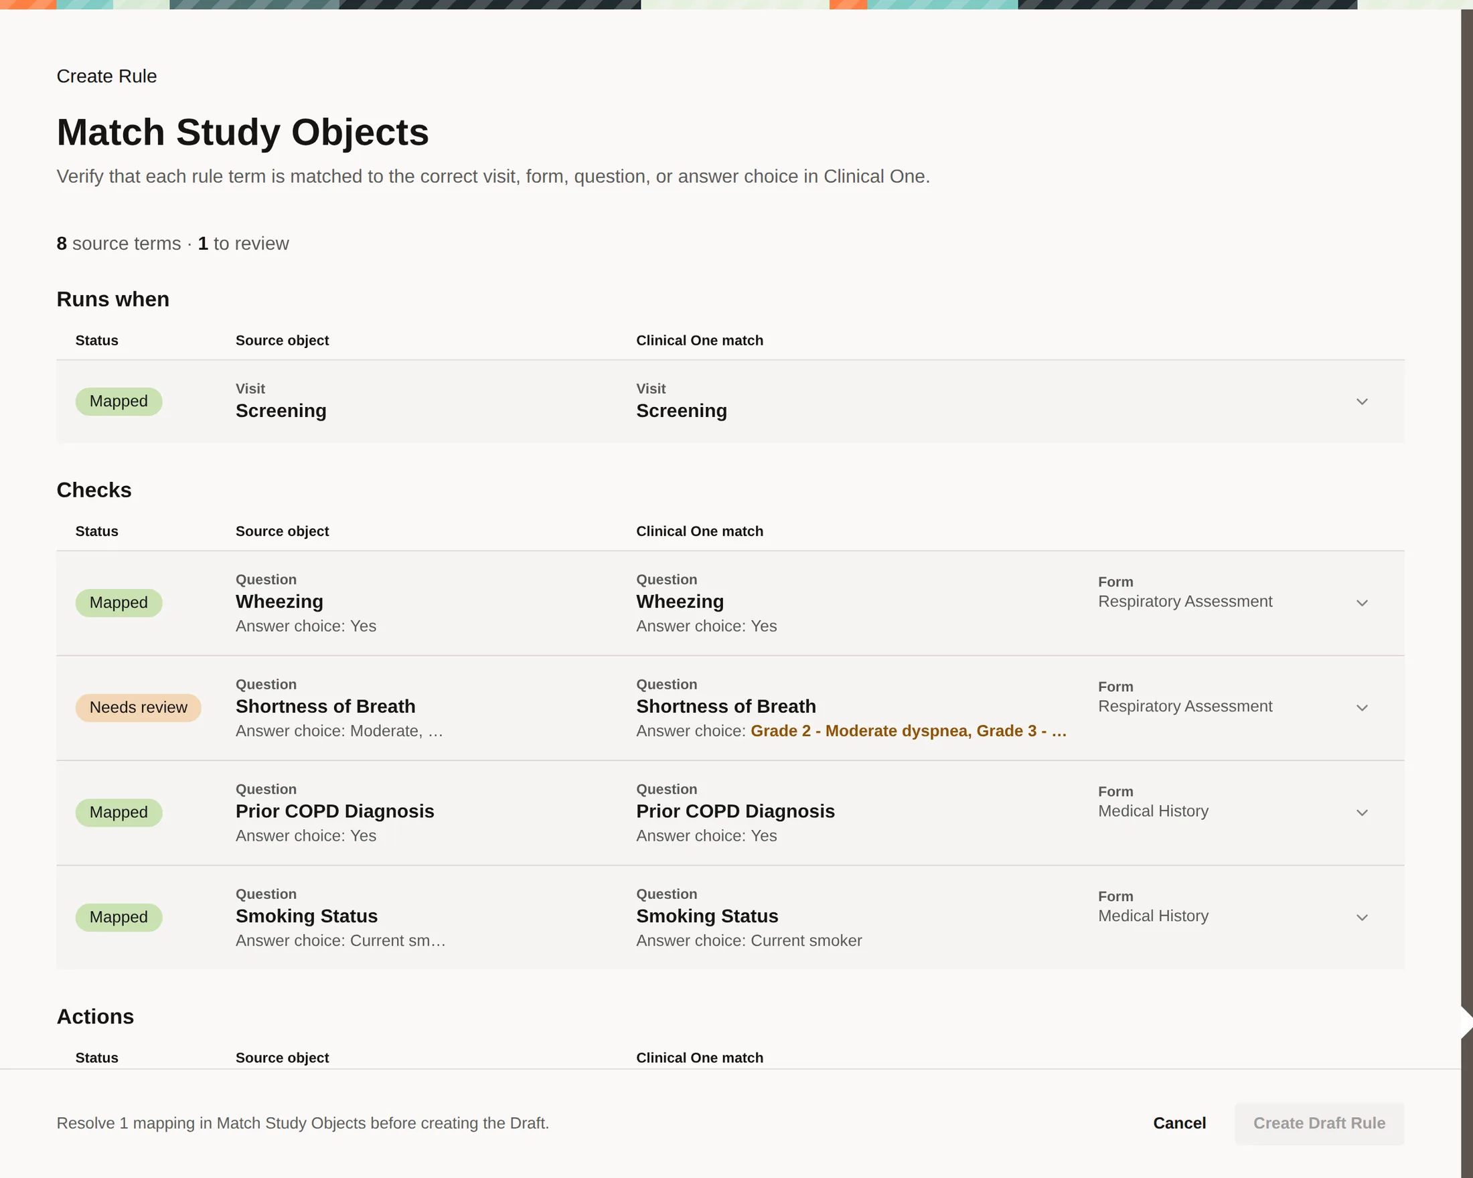This screenshot has height=1178, width=1473.
Task: Click the Match Study Objects heading
Action: point(242,133)
